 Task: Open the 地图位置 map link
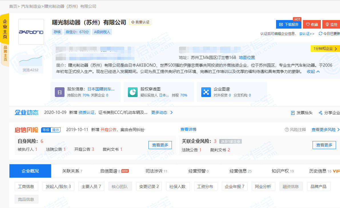247,58
